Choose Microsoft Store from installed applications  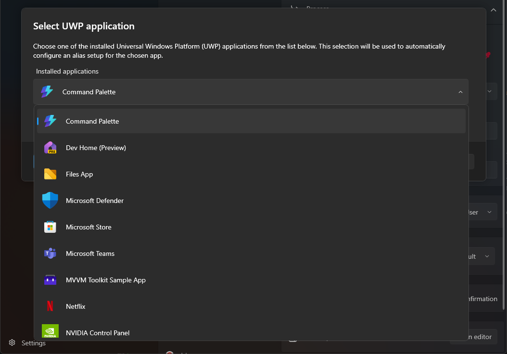point(251,227)
